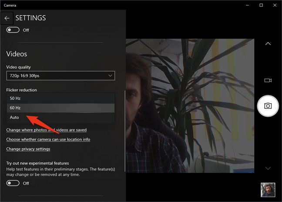Click the 'Flicker reduction' label
This screenshot has height=202, width=282.
click(22, 90)
